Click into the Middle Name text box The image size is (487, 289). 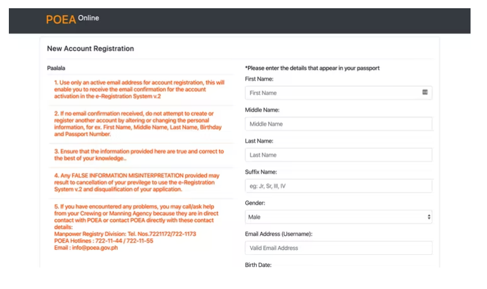338,124
